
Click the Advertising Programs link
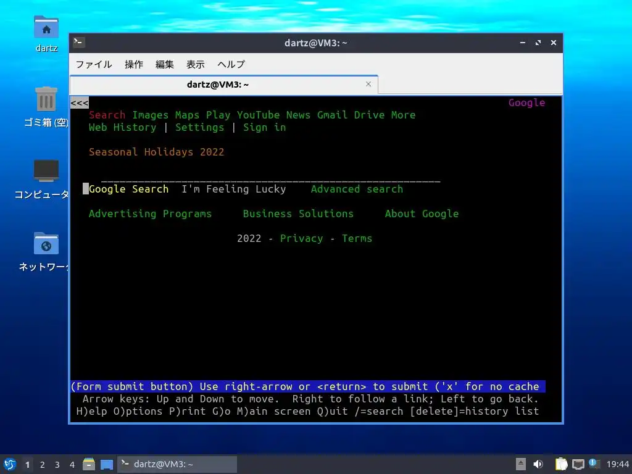(x=151, y=214)
